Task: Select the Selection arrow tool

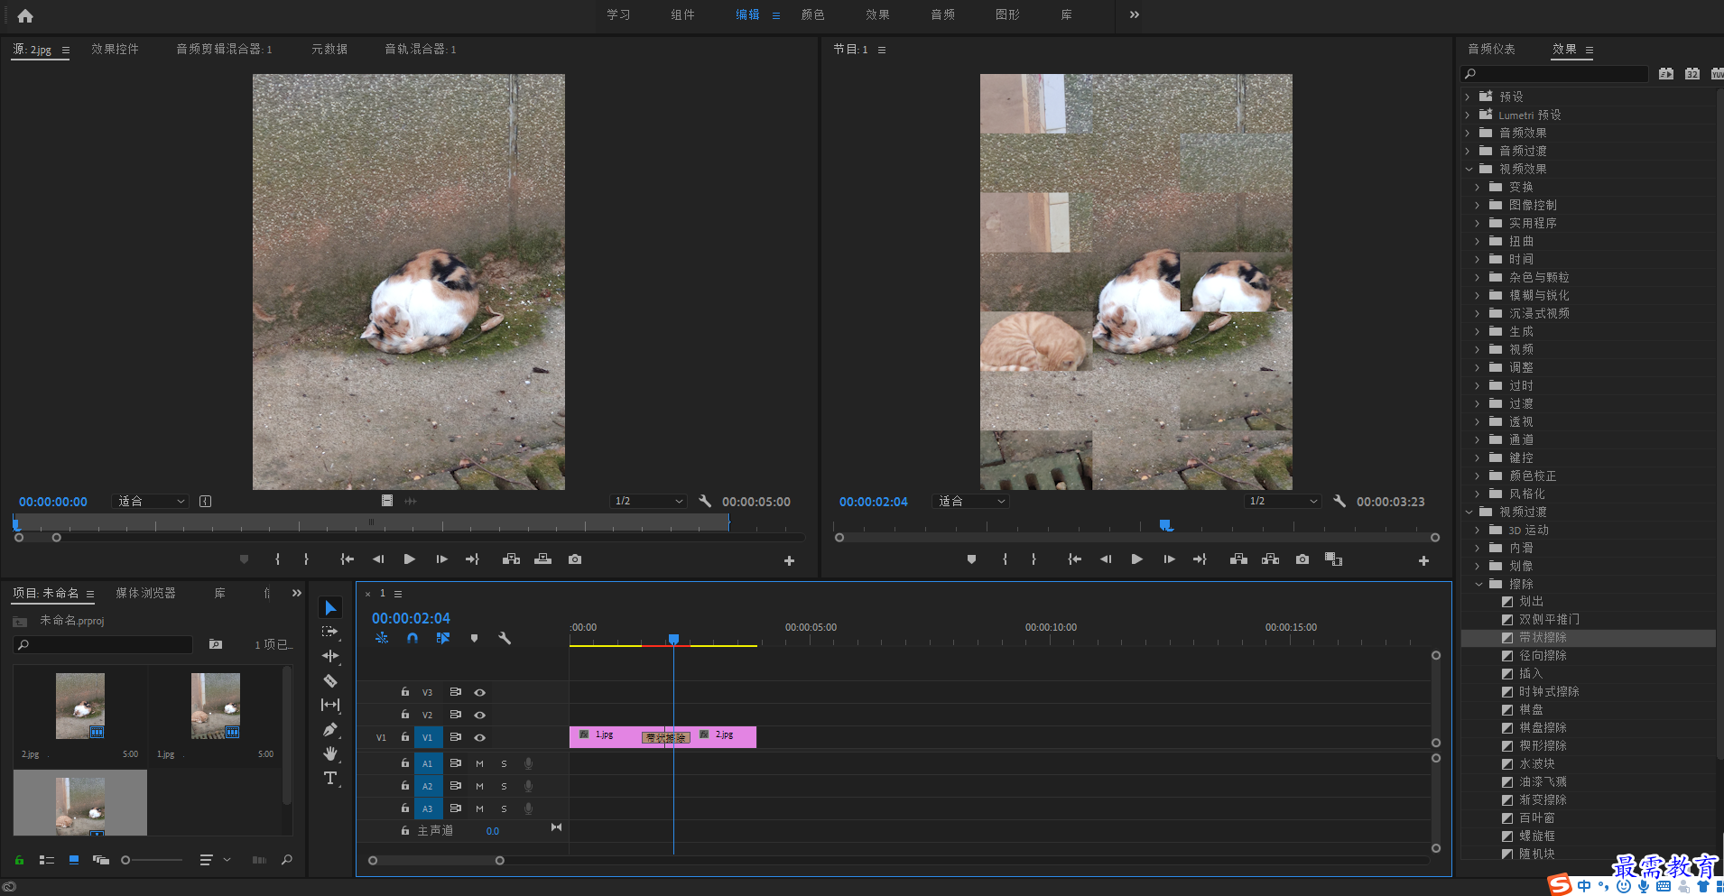Action: pos(330,608)
